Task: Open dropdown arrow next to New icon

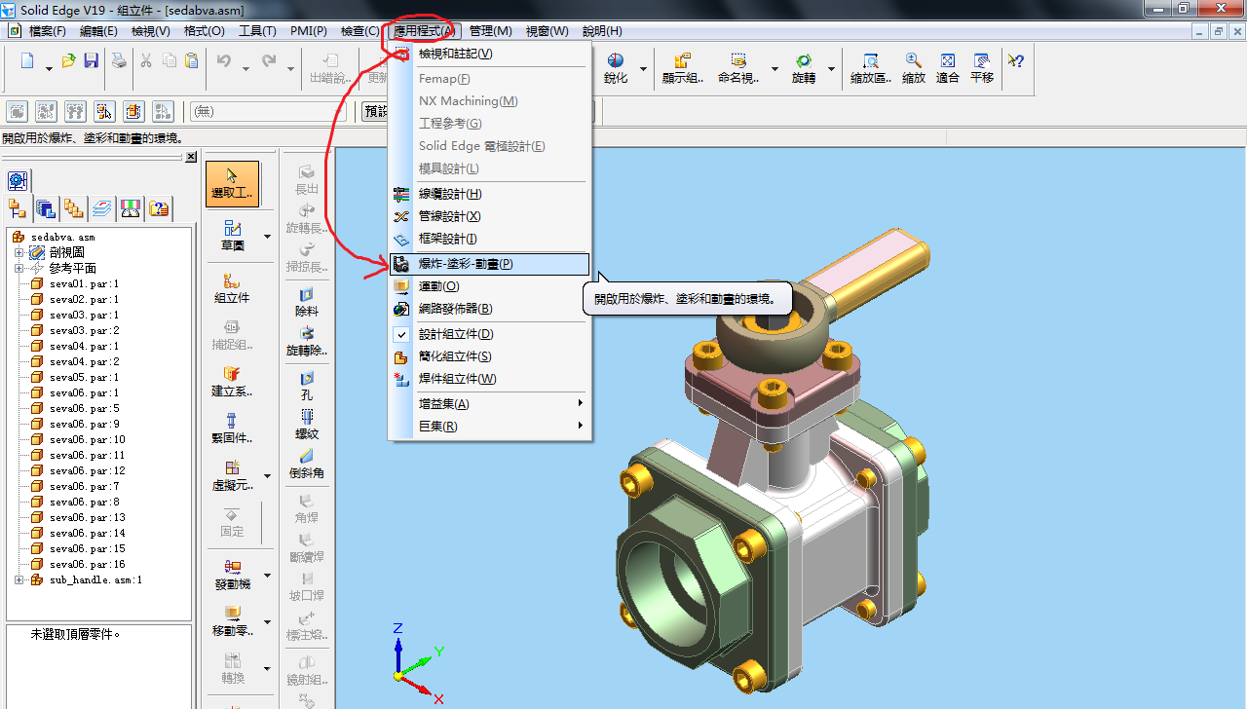Action: click(x=48, y=68)
